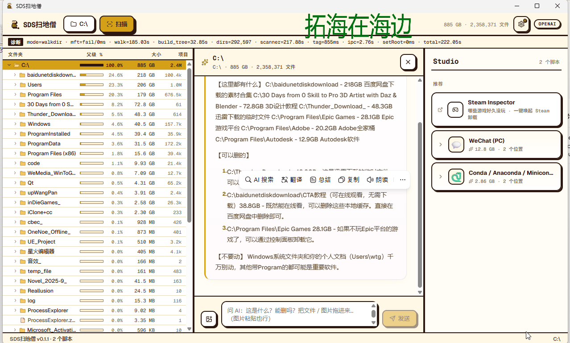Image resolution: width=570 pixels, height=343 pixels.
Task: Select the cbec_ folder row
Action: pyautogui.click(x=94, y=222)
